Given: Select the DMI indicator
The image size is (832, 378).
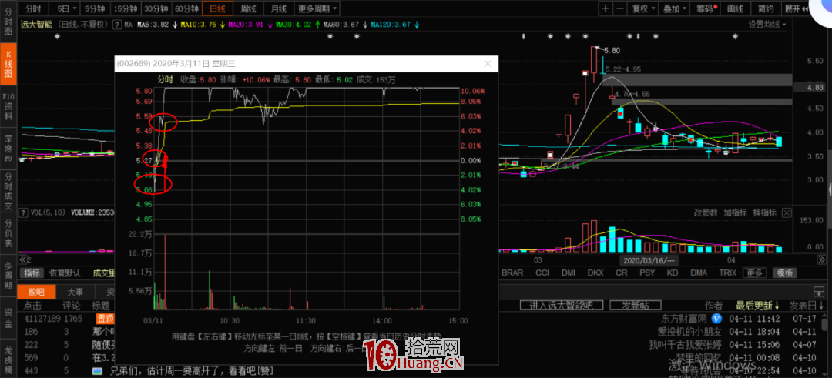Looking at the screenshot, I should pyautogui.click(x=569, y=273).
